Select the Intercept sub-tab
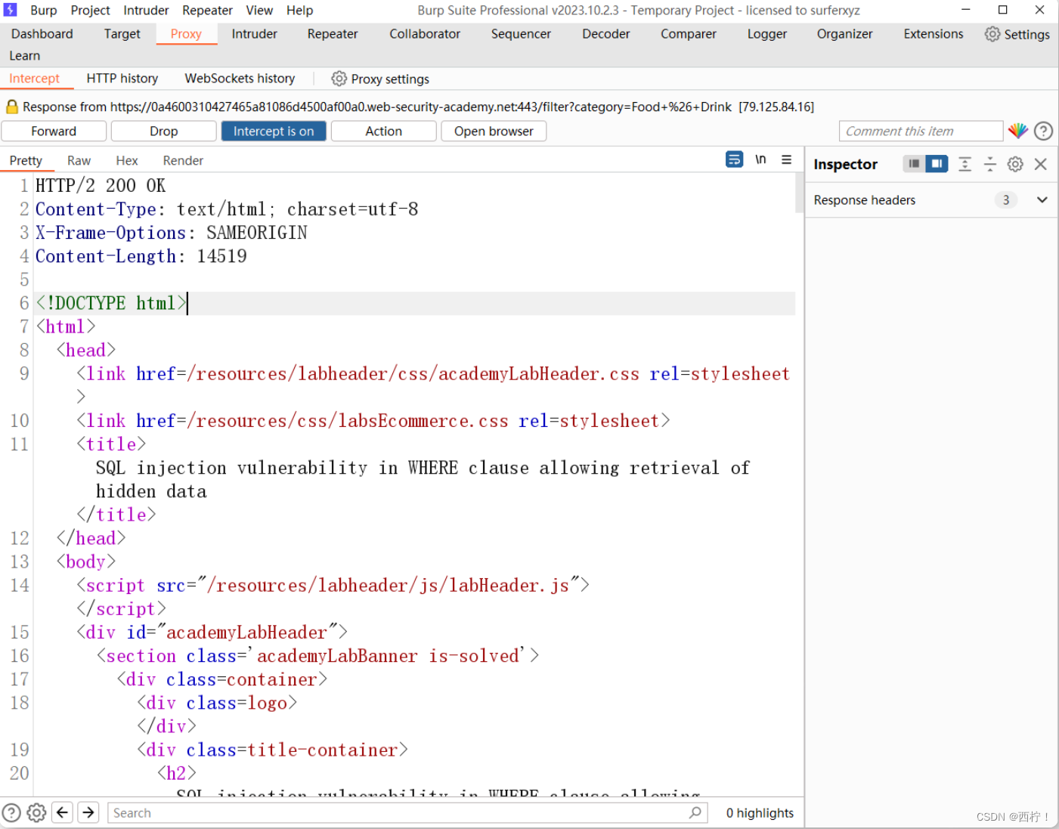 coord(35,79)
